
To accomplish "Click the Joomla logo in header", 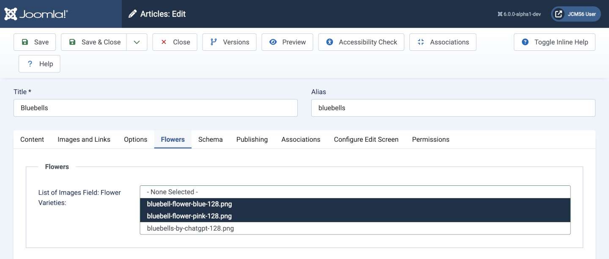I will coord(36,14).
